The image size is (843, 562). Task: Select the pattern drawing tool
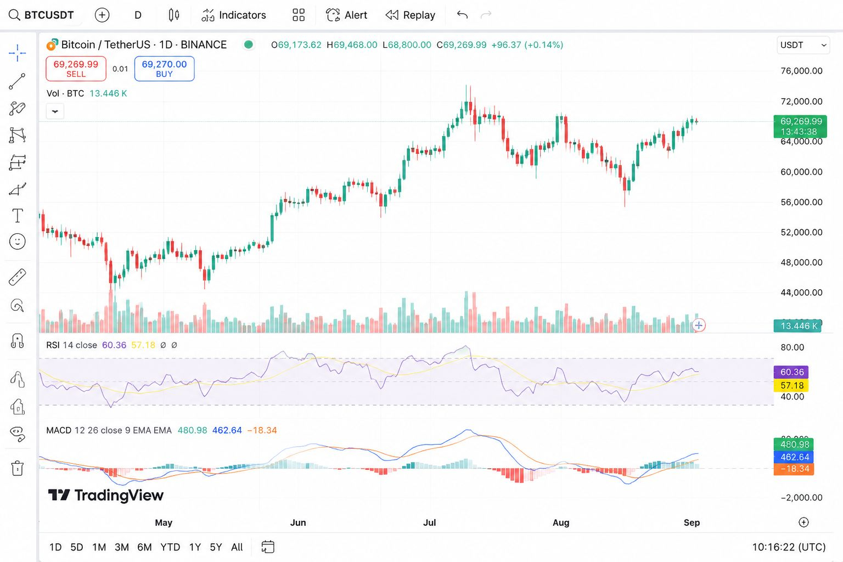pyautogui.click(x=18, y=135)
